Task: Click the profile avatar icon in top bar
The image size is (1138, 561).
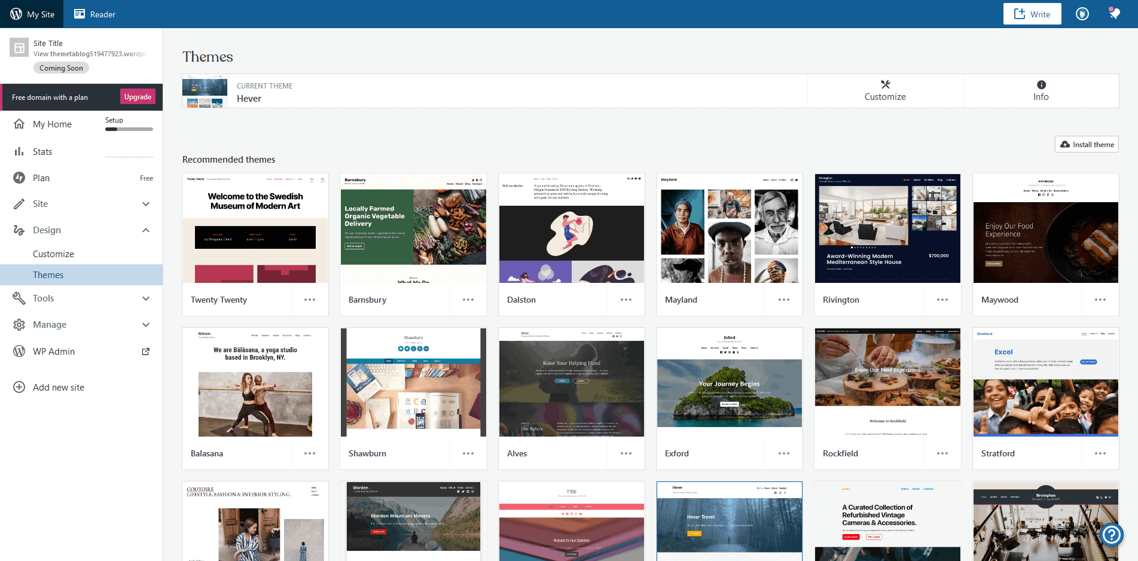Action: pos(1082,13)
